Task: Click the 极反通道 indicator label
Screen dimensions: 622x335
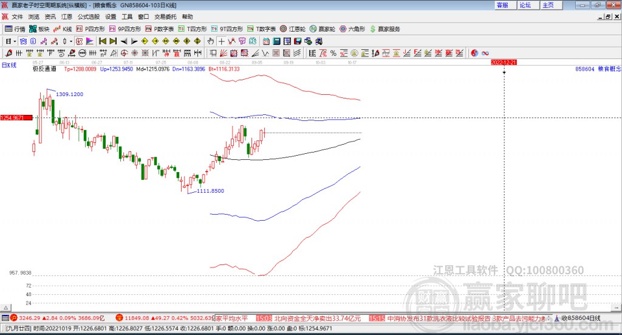Action: 44,69
